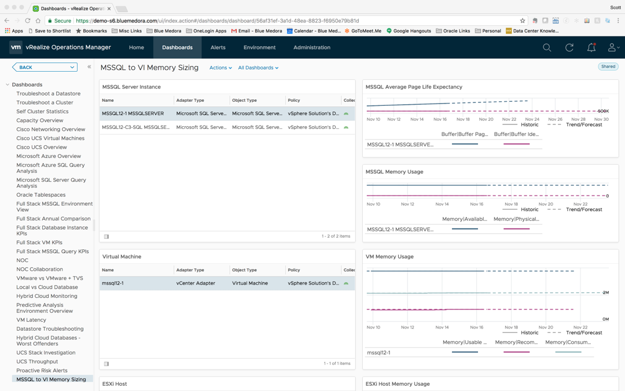
Task: Toggle Buffer Page Life series swatch
Action: (465, 144)
